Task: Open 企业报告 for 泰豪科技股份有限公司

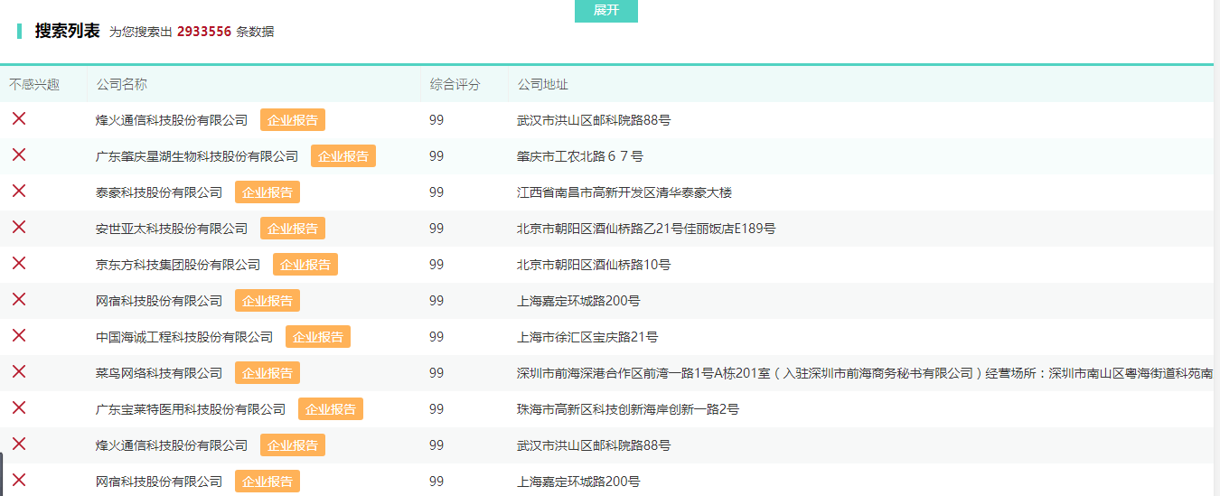Action: coord(267,192)
